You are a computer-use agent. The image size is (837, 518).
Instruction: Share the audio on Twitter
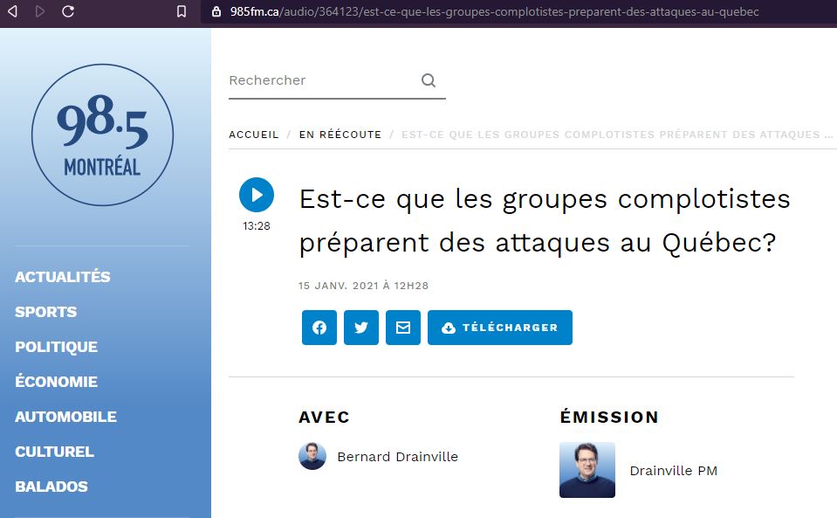(361, 328)
